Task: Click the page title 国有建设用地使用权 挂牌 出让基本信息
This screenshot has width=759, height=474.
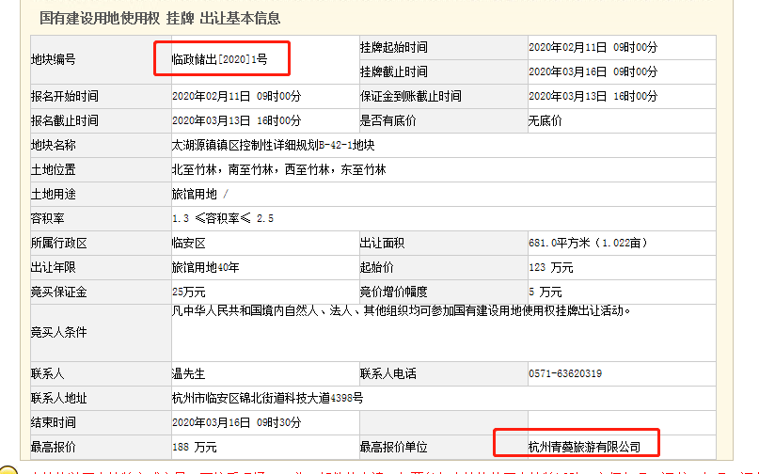Action: coord(160,18)
